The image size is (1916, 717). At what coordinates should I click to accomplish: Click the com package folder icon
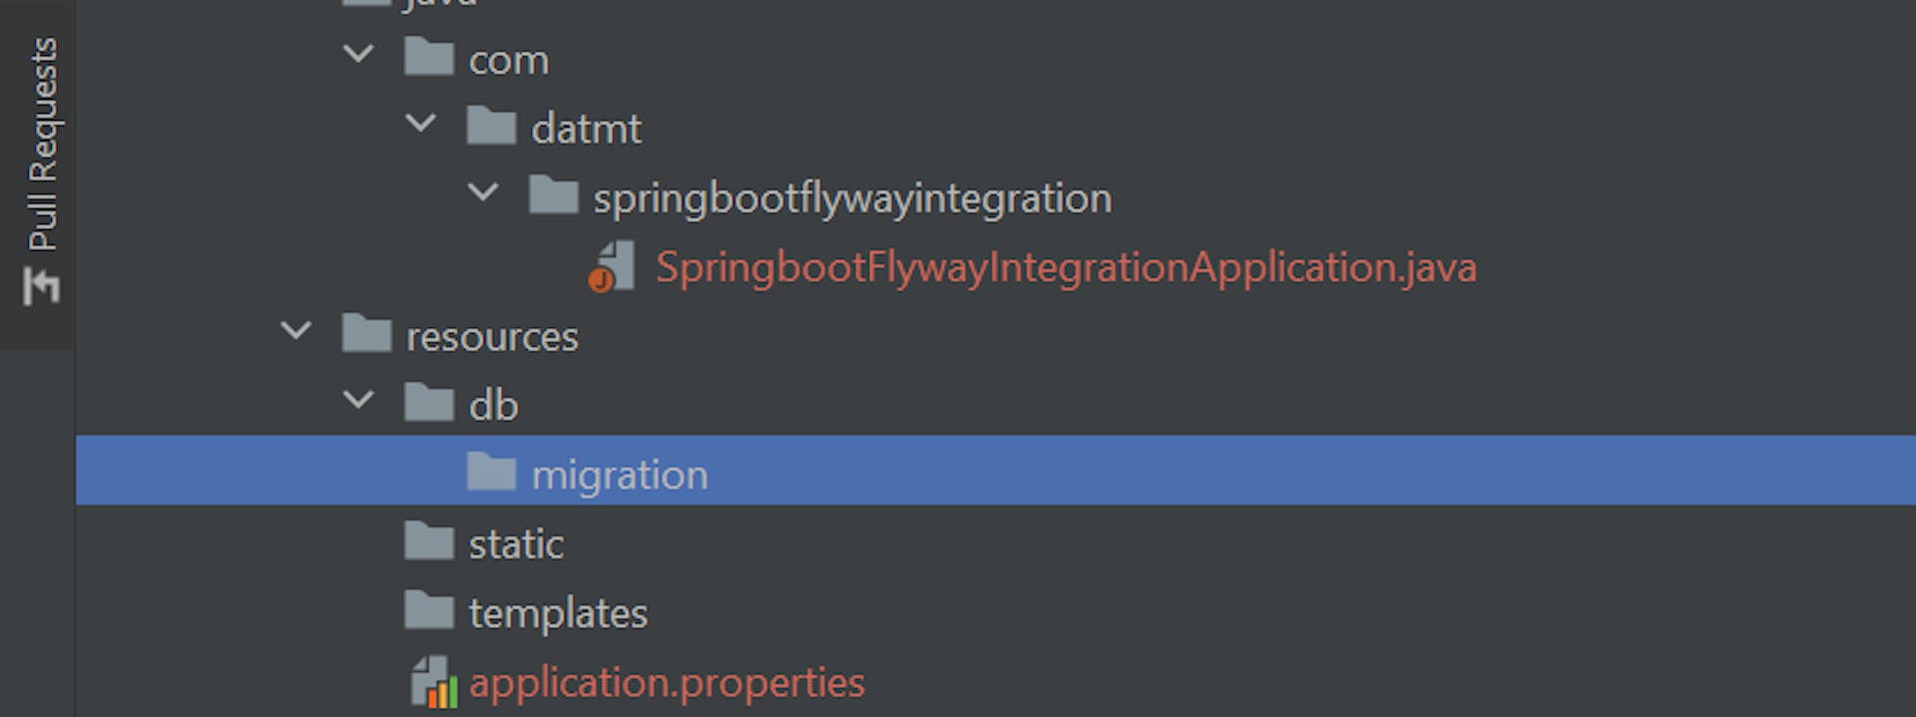[429, 57]
